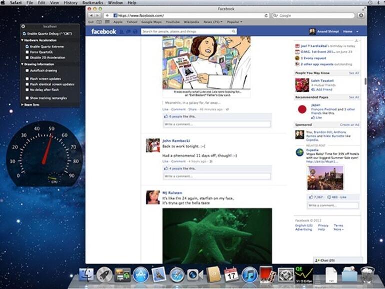Viewport: 385px width, 289px height.
Task: Open Photo Booth in the Dock
Action: [267, 274]
